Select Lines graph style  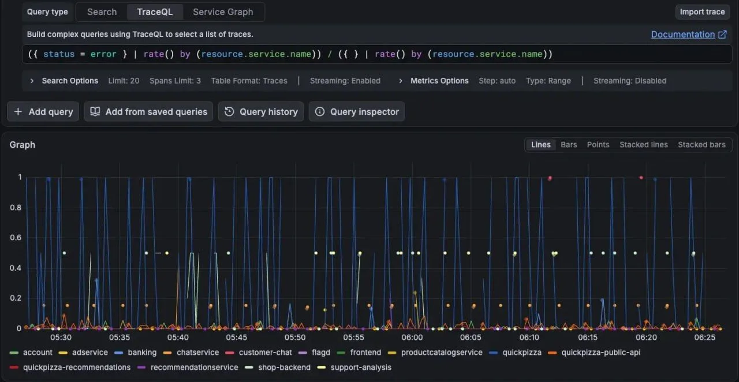(x=540, y=145)
